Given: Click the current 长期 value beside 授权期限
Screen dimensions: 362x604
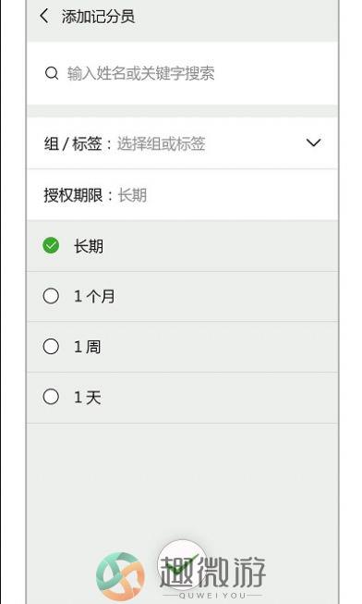Looking at the screenshot, I should 132,195.
